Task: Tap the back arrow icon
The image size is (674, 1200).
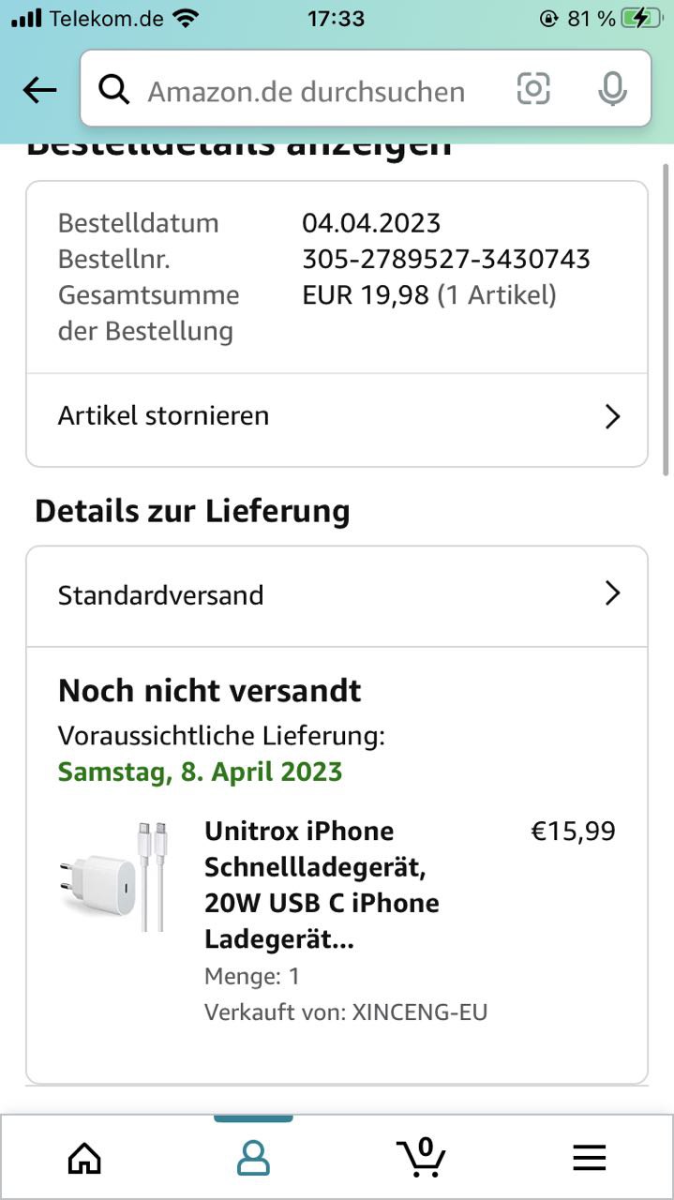Action: [x=39, y=90]
